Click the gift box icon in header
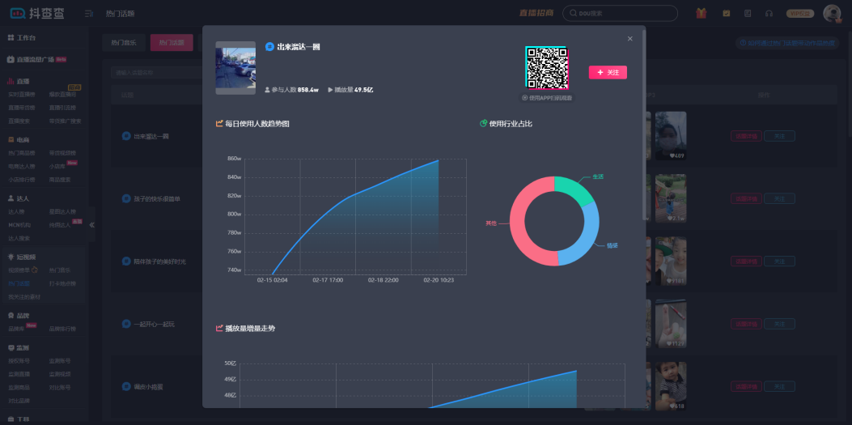Screen dimensions: 852x425 click(x=701, y=13)
